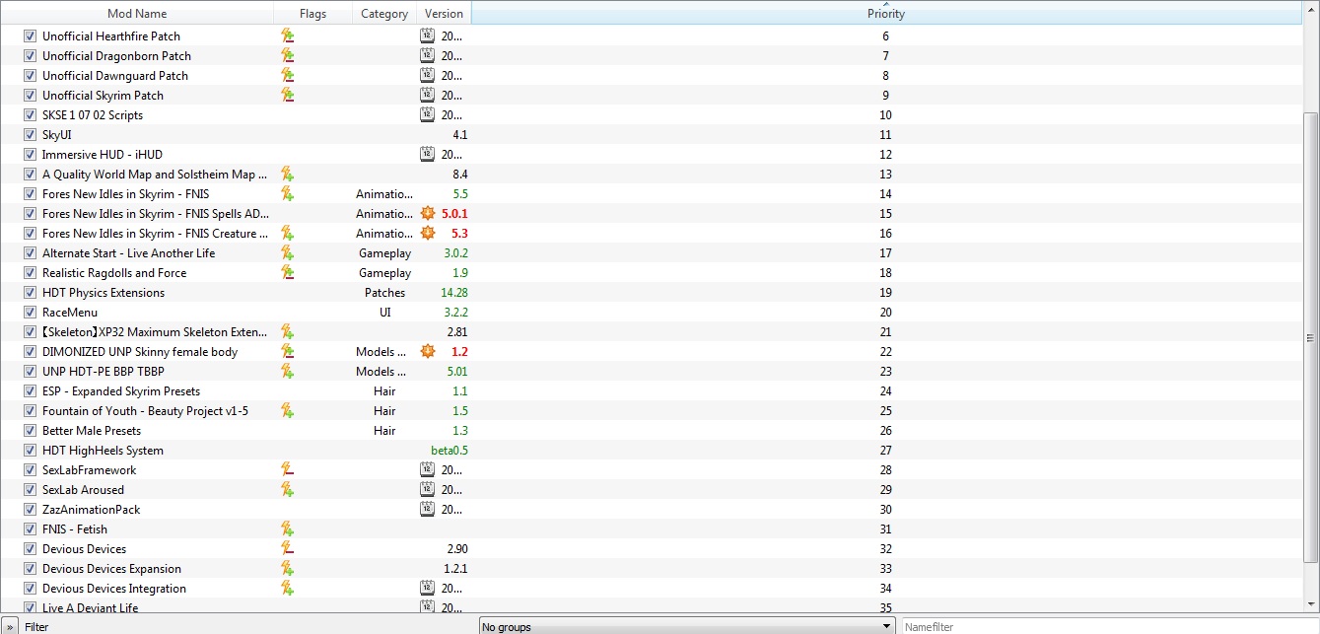Select Unofficial Hearthfire Patch mod name

[111, 35]
